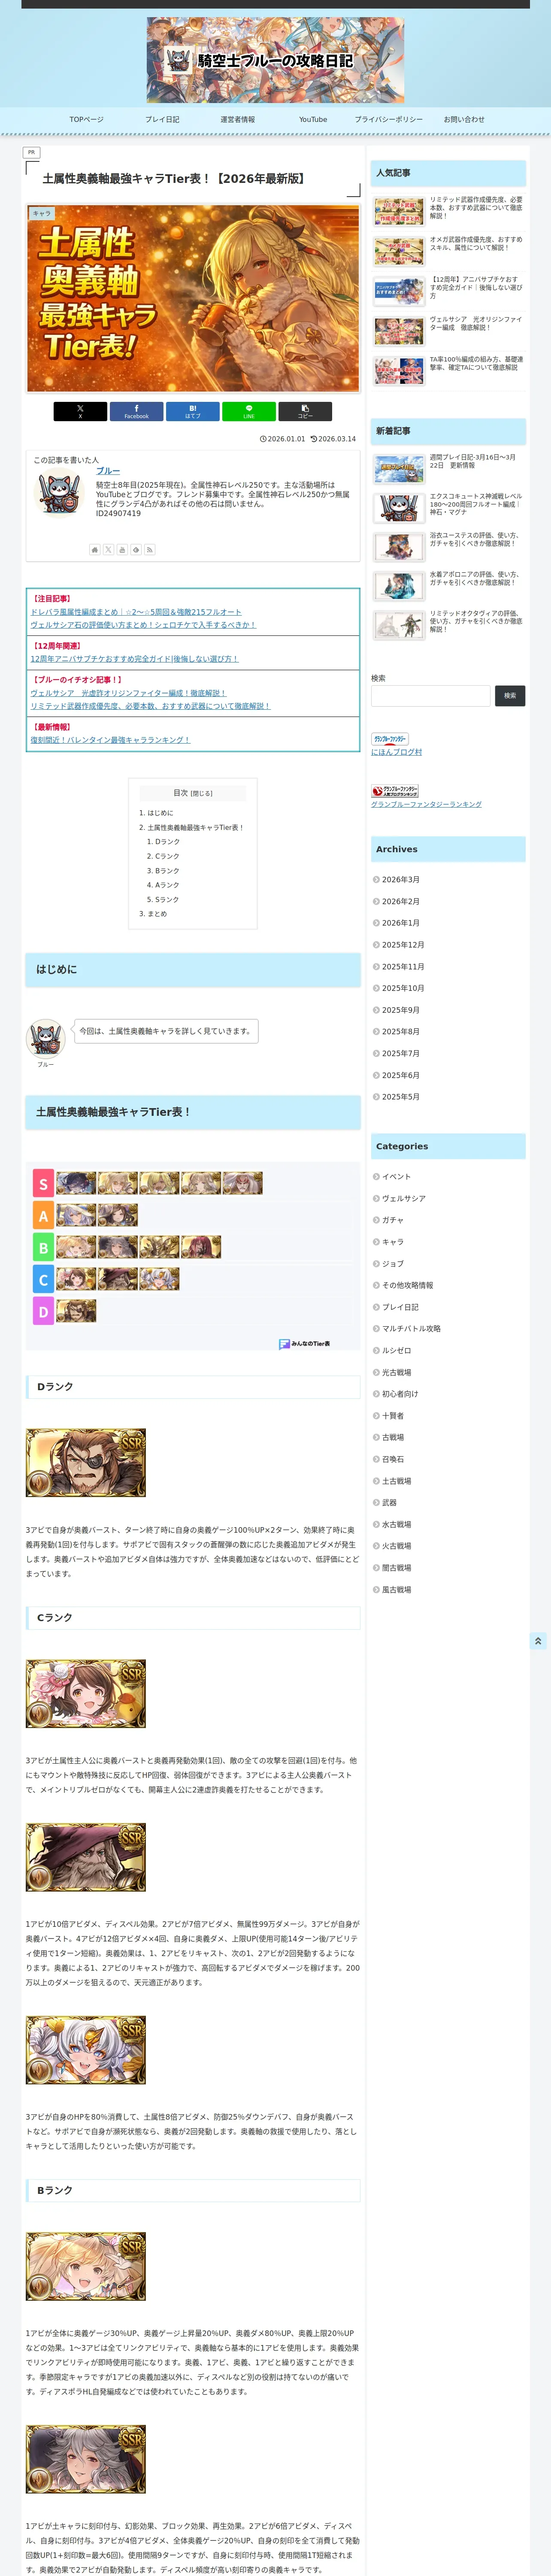Share the article on Facebook
551x2576 pixels.
click(x=136, y=411)
